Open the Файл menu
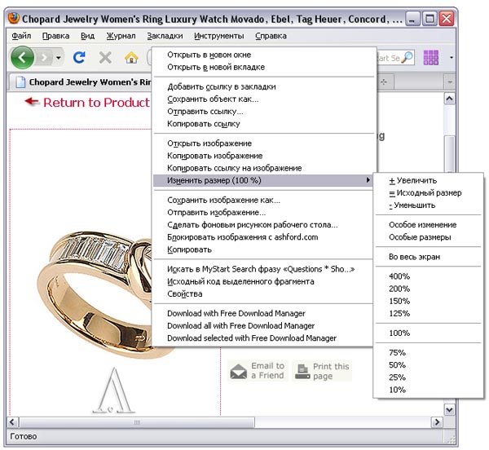The image size is (489, 450). click(21, 36)
